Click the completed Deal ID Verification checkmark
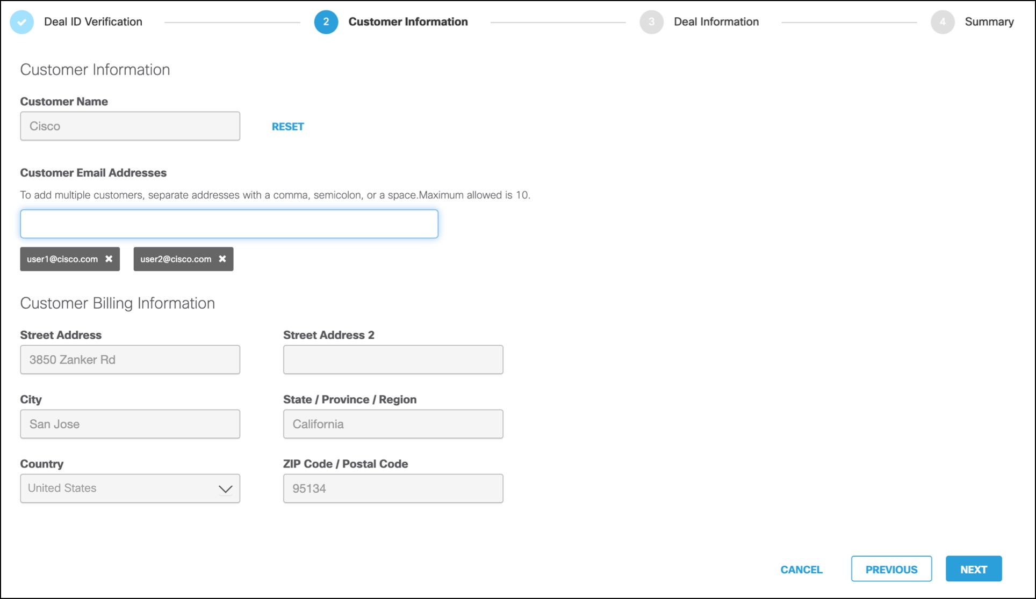 tap(22, 22)
